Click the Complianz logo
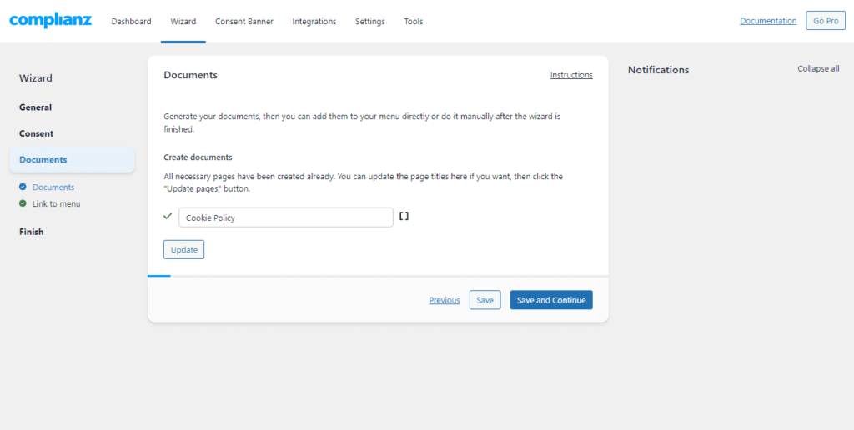Image resolution: width=854 pixels, height=430 pixels. (50, 20)
